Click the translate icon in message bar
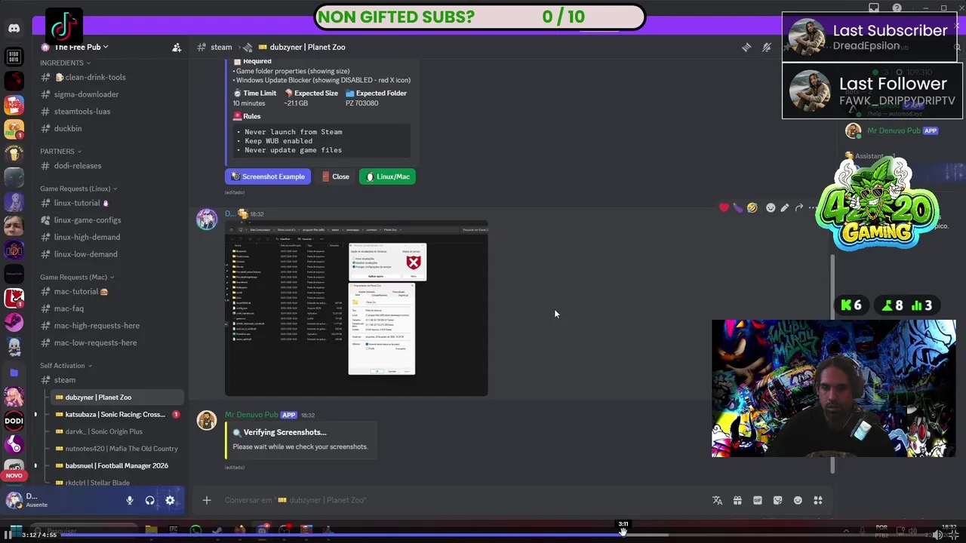Viewport: 966px width, 543px height. [x=717, y=500]
